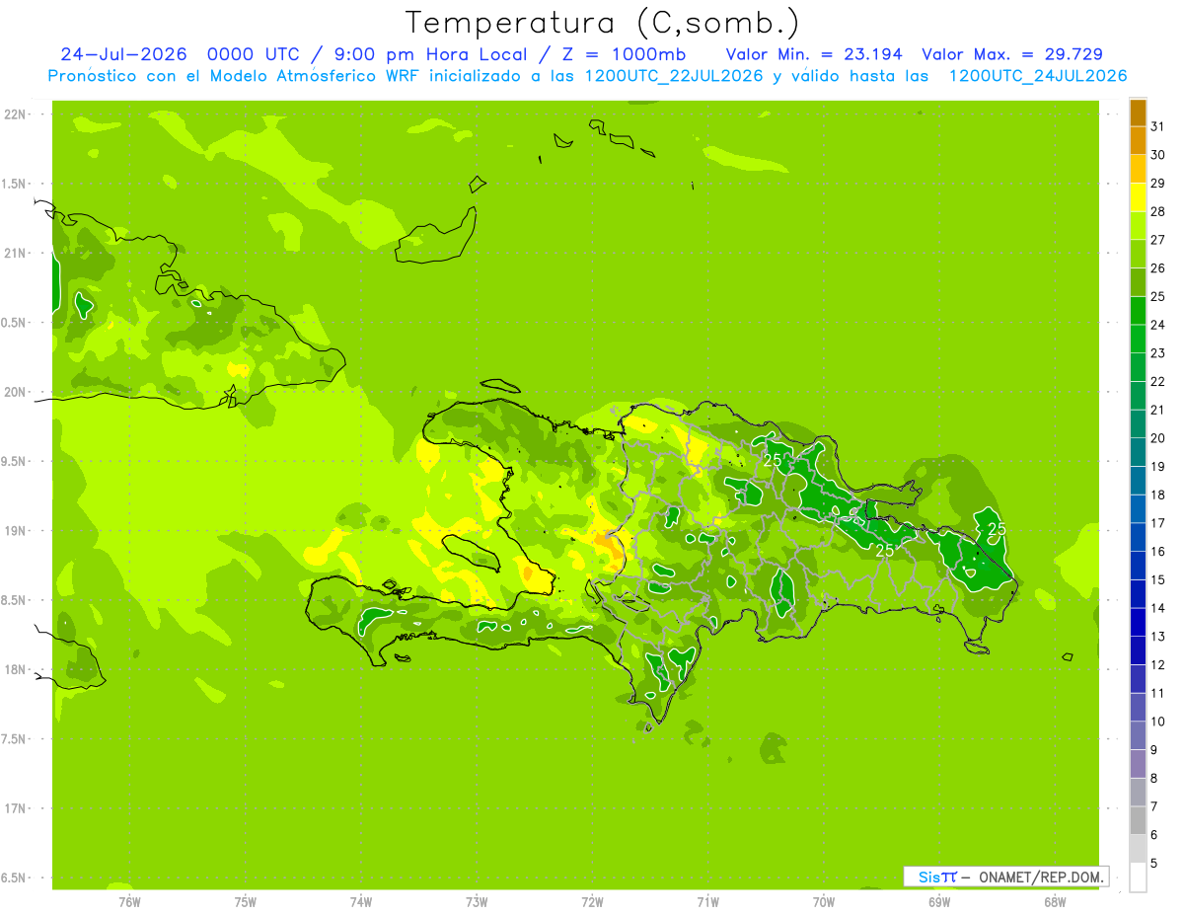
Task: Click the '24-Jul-2026' forecast date
Action: point(124,54)
